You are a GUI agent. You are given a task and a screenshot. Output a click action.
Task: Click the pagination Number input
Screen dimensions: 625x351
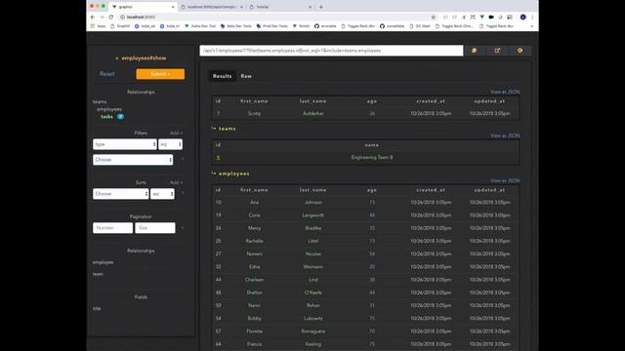click(113, 228)
